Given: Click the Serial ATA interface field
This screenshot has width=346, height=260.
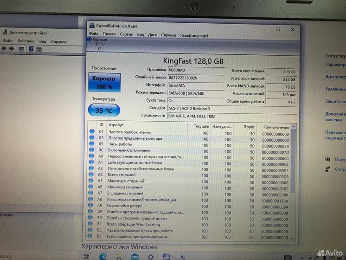Looking at the screenshot, I should (196, 85).
